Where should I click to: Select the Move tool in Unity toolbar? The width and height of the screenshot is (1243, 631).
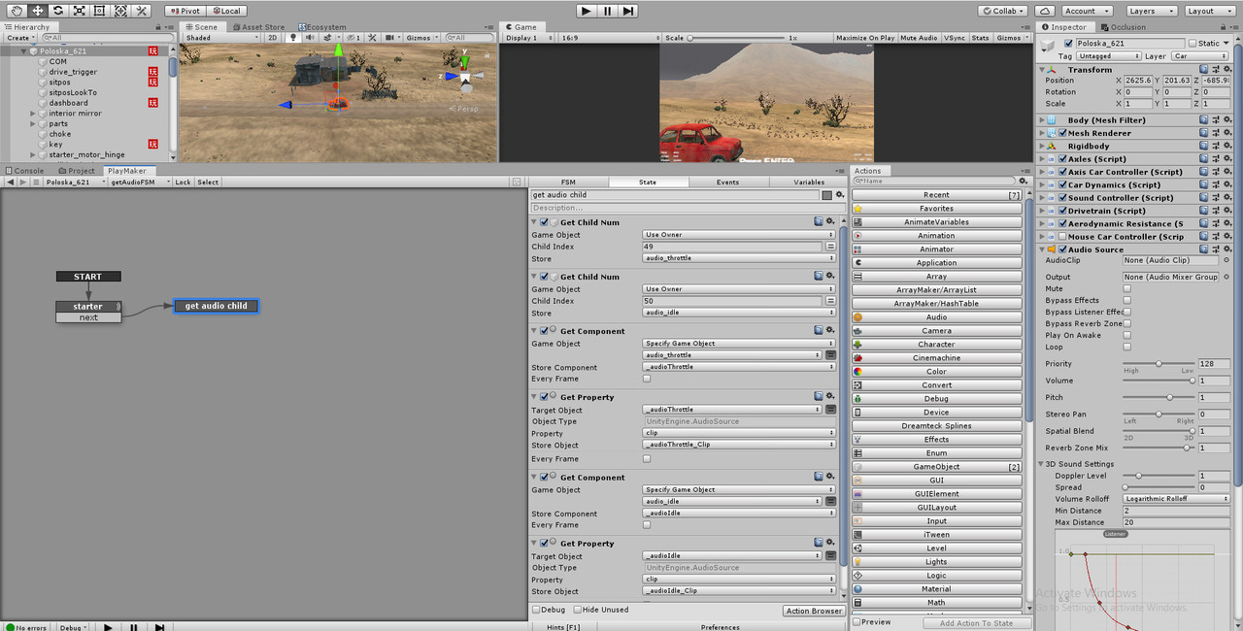coord(38,11)
